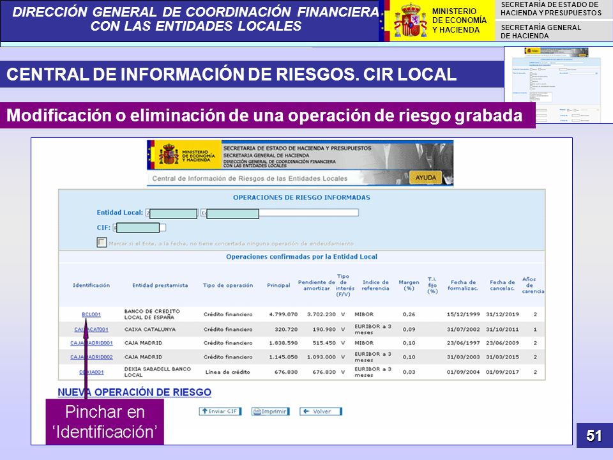This screenshot has width=613, height=460.
Task: Click the Imprimir button
Action: click(271, 411)
